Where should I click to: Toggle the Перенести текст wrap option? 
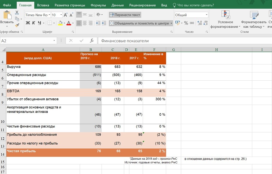pos(125,15)
